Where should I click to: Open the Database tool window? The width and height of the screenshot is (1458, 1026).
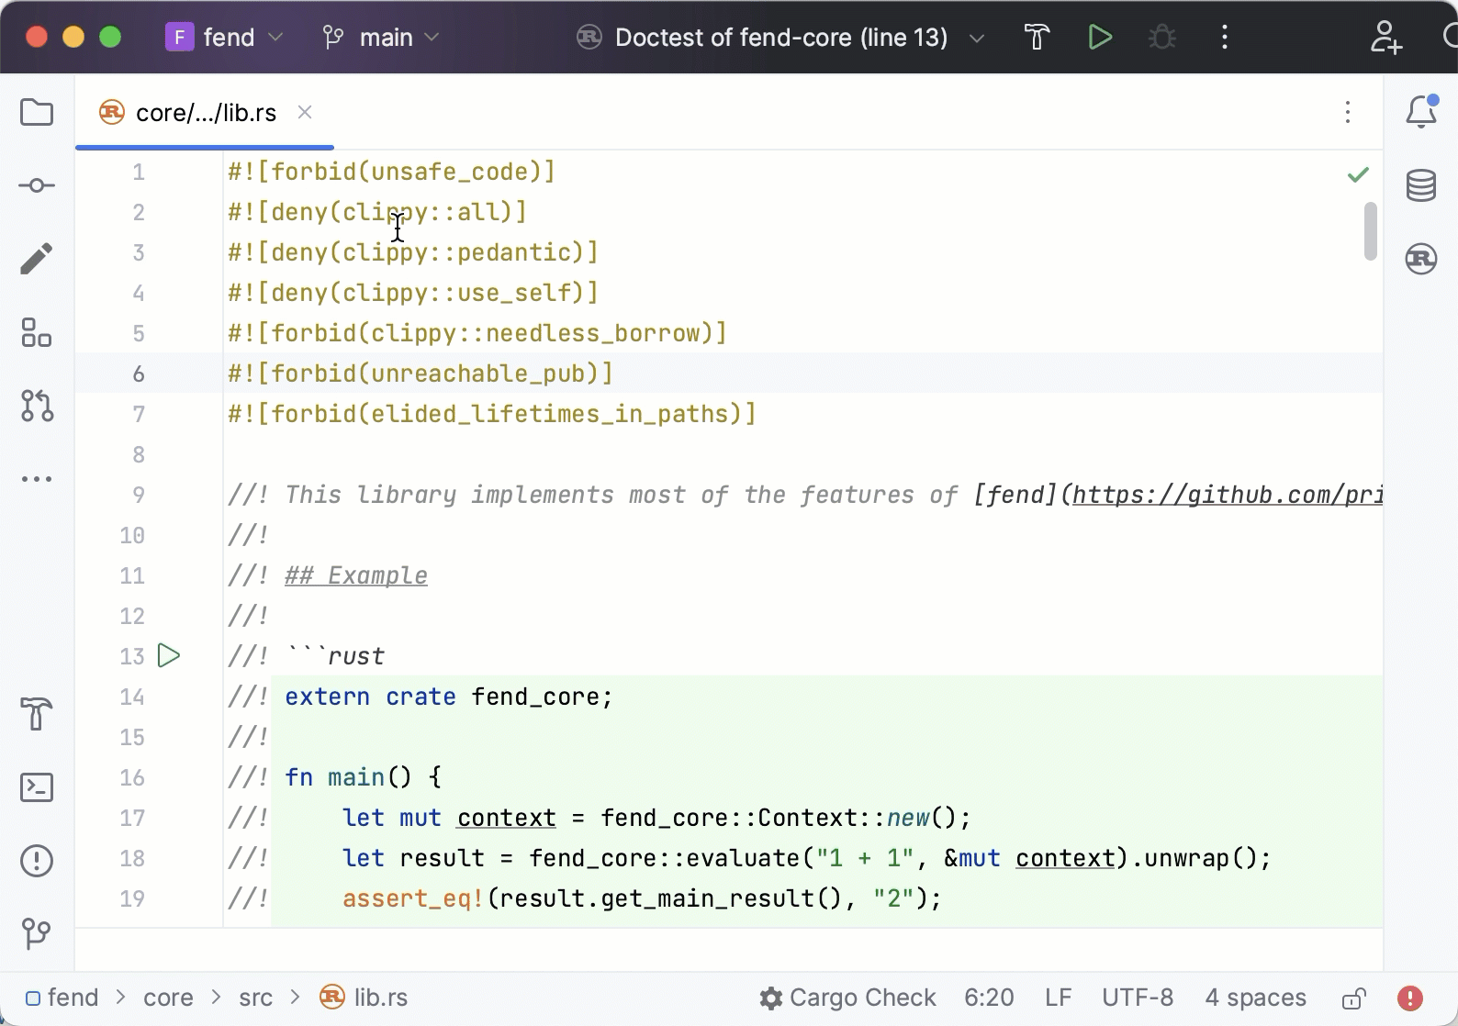(x=1420, y=186)
